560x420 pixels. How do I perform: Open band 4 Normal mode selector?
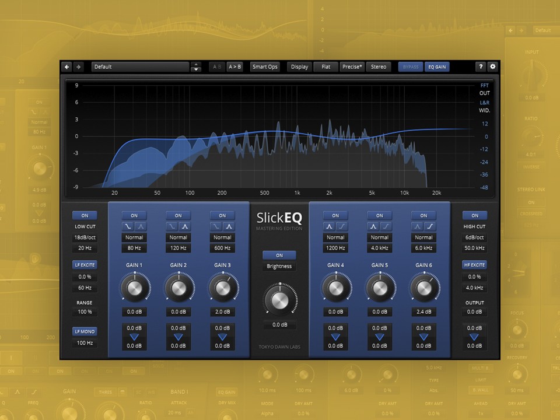click(336, 237)
